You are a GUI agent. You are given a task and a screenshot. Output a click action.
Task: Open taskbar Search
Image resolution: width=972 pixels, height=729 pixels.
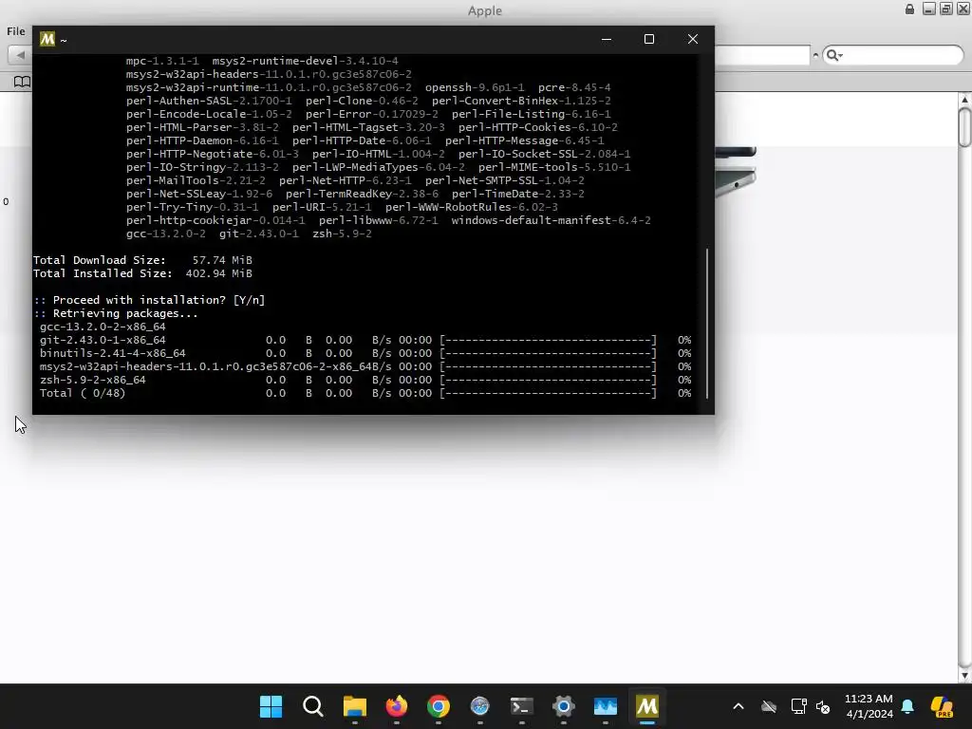click(313, 706)
